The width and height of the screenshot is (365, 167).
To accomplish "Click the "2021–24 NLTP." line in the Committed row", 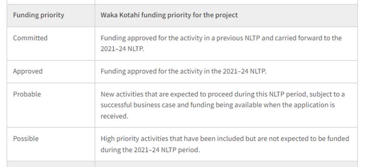I will 122,49.
